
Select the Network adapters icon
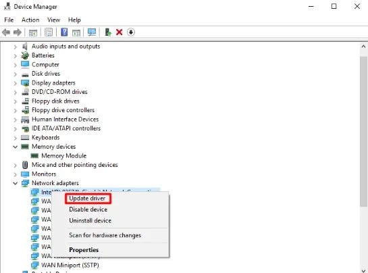click(x=25, y=183)
